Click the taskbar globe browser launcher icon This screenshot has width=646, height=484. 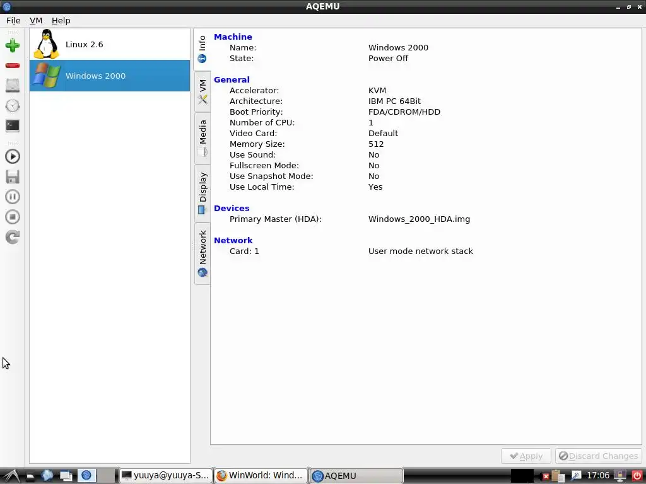click(x=47, y=476)
